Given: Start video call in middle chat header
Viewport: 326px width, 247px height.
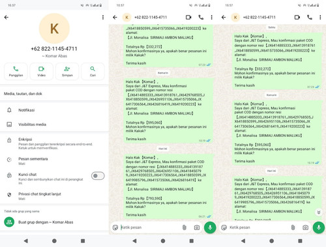Looking at the screenshot, I should tap(188, 18).
